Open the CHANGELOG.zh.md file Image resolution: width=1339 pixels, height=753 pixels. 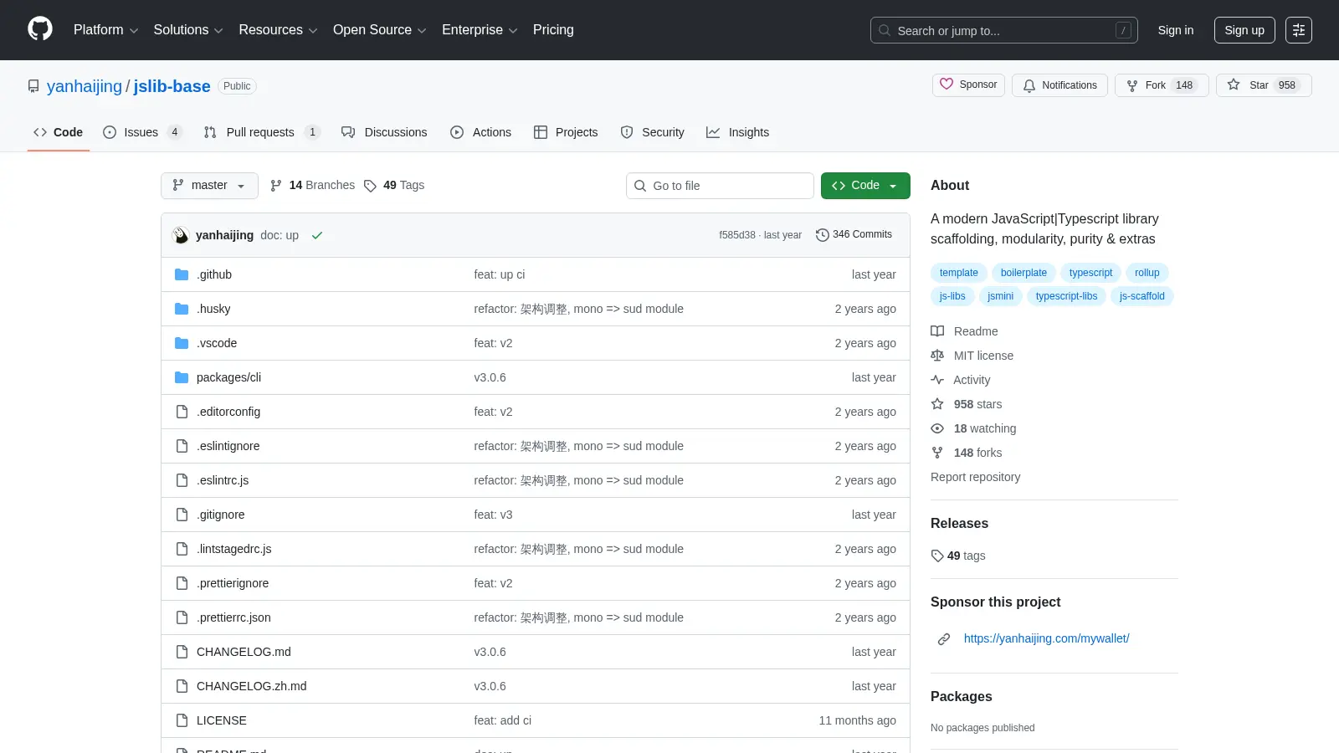coord(252,686)
